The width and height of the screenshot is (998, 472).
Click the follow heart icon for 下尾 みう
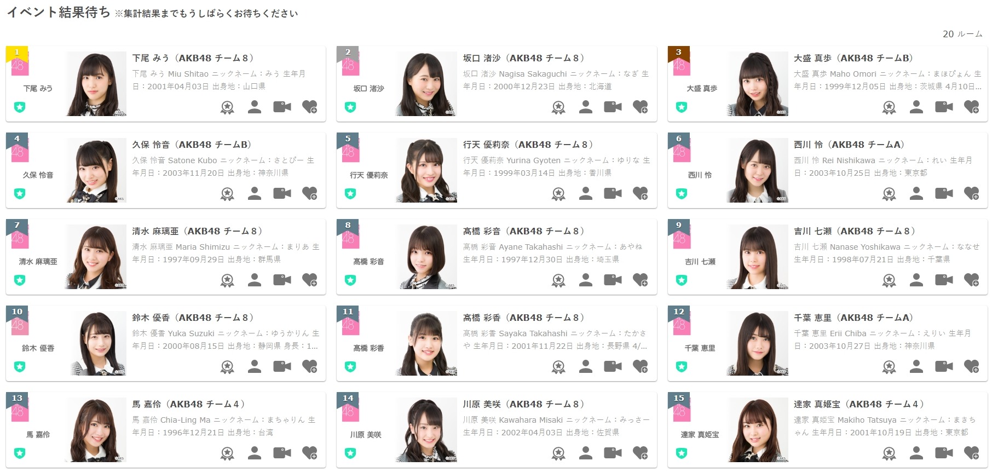[310, 107]
